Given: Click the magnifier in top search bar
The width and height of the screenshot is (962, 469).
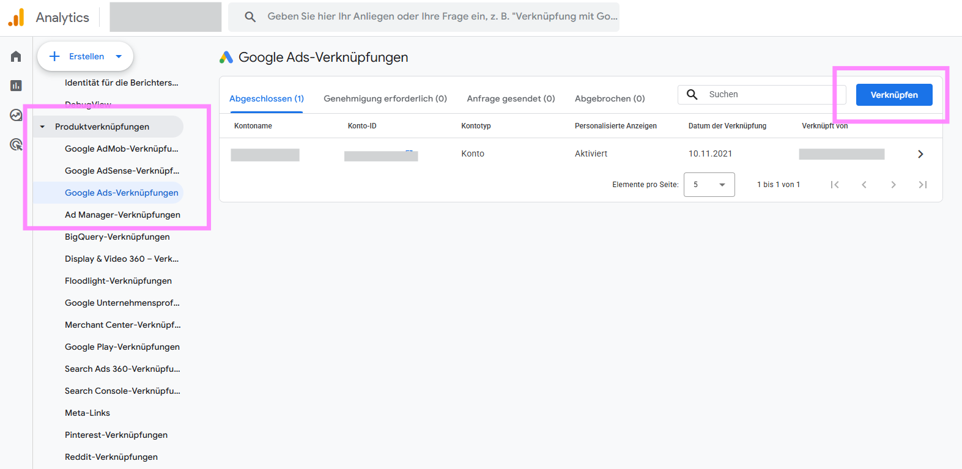Looking at the screenshot, I should [x=250, y=17].
